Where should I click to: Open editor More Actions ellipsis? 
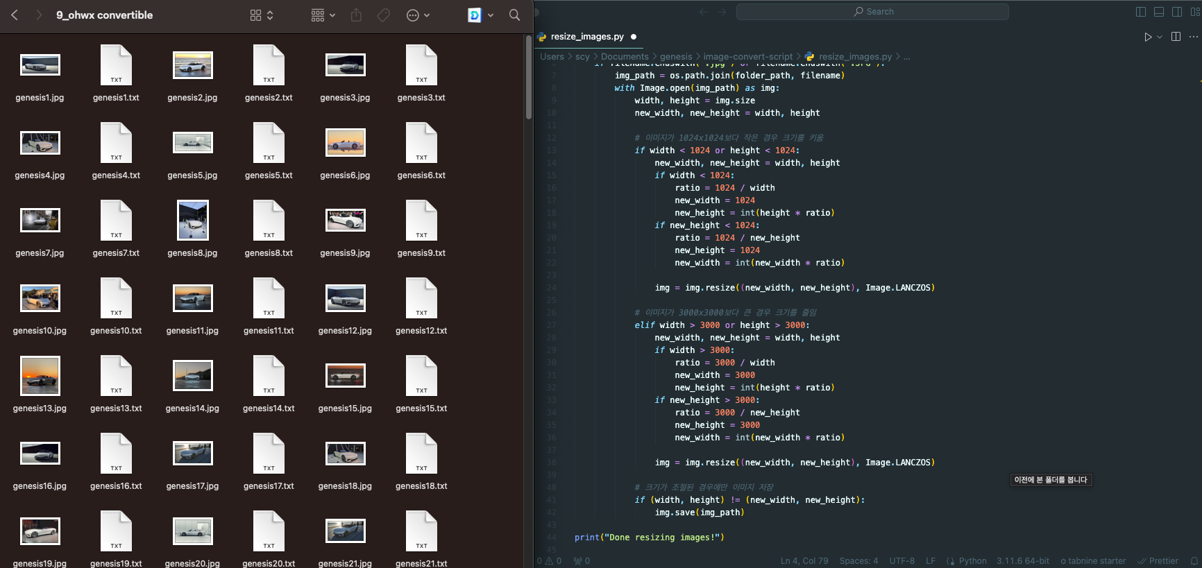click(x=1194, y=37)
